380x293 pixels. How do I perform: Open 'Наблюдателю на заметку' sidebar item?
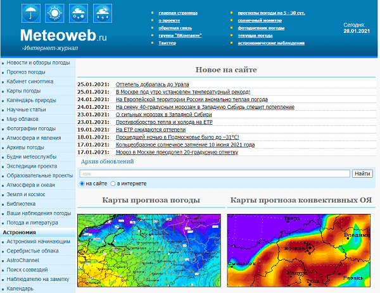coord(38,279)
